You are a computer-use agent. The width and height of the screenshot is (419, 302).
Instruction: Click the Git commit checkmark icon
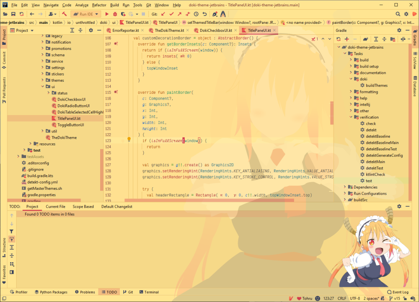[171, 14]
